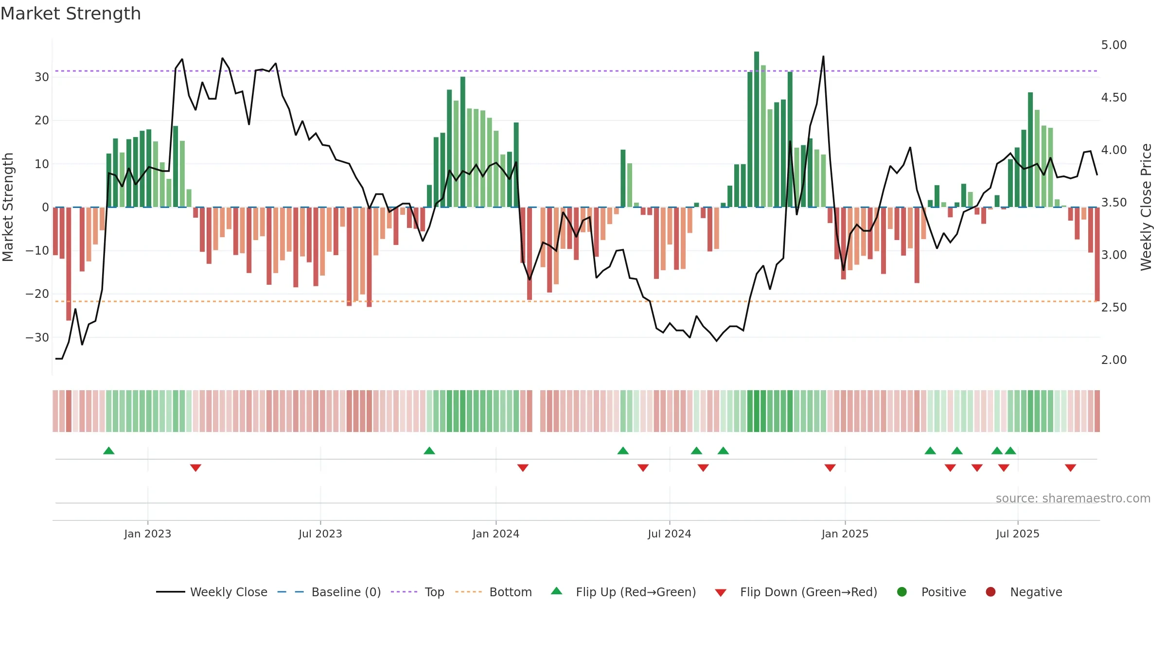The width and height of the screenshot is (1167, 656).
Task: Click the green circle Positive legend icon
Action: pos(902,592)
